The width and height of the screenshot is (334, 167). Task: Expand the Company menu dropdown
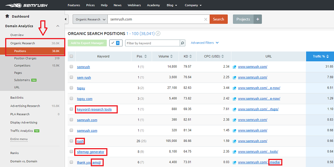[x=193, y=5]
